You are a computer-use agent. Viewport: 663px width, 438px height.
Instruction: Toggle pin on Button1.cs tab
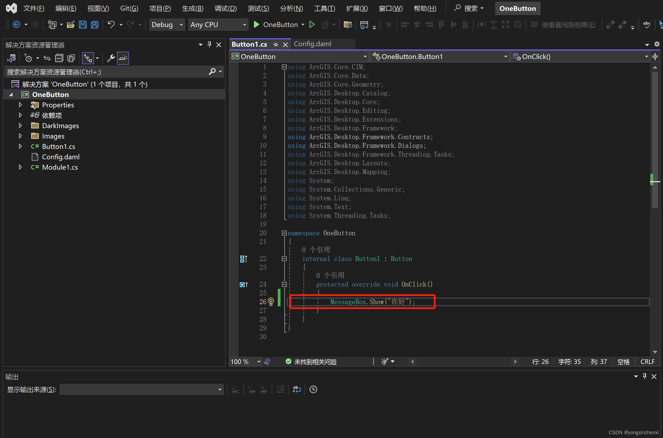[x=275, y=45]
